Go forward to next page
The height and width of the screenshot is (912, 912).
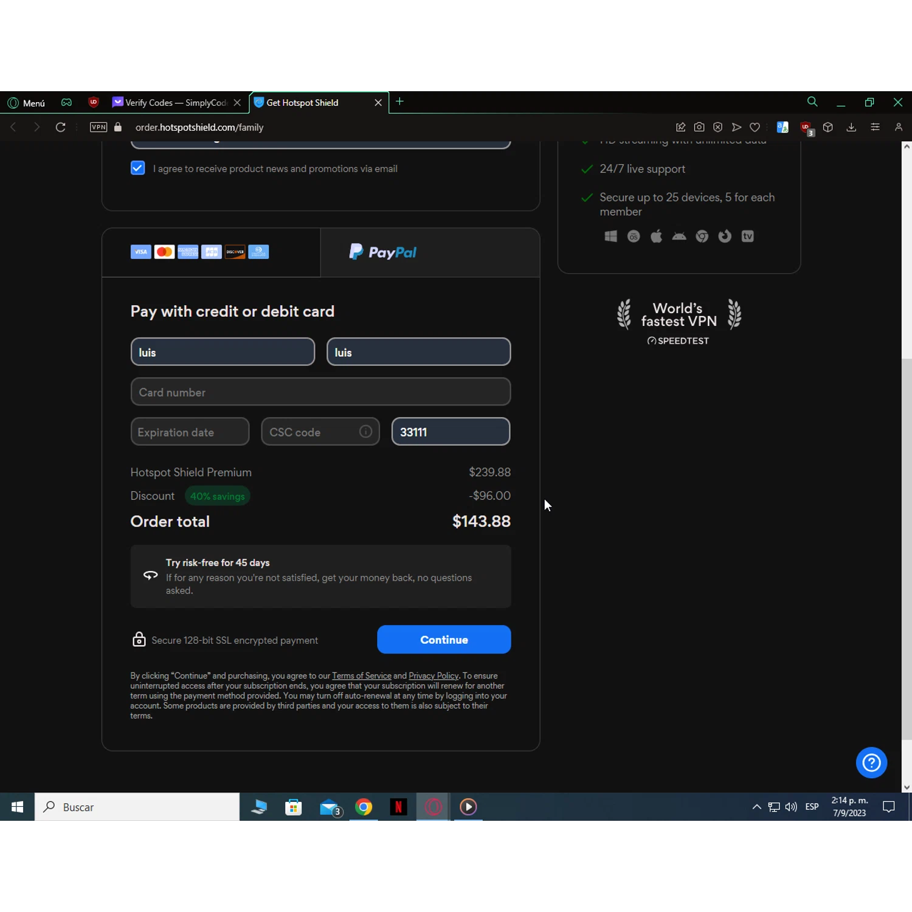[x=36, y=127]
